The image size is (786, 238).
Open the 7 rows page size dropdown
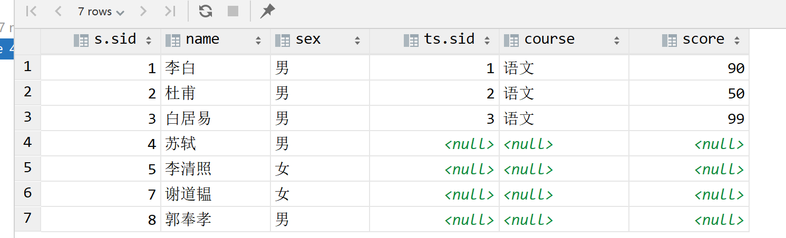tap(101, 12)
